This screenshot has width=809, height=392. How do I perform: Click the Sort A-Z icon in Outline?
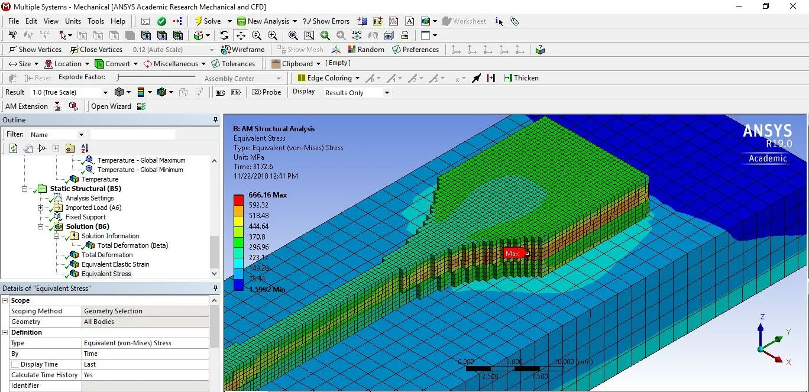click(85, 148)
